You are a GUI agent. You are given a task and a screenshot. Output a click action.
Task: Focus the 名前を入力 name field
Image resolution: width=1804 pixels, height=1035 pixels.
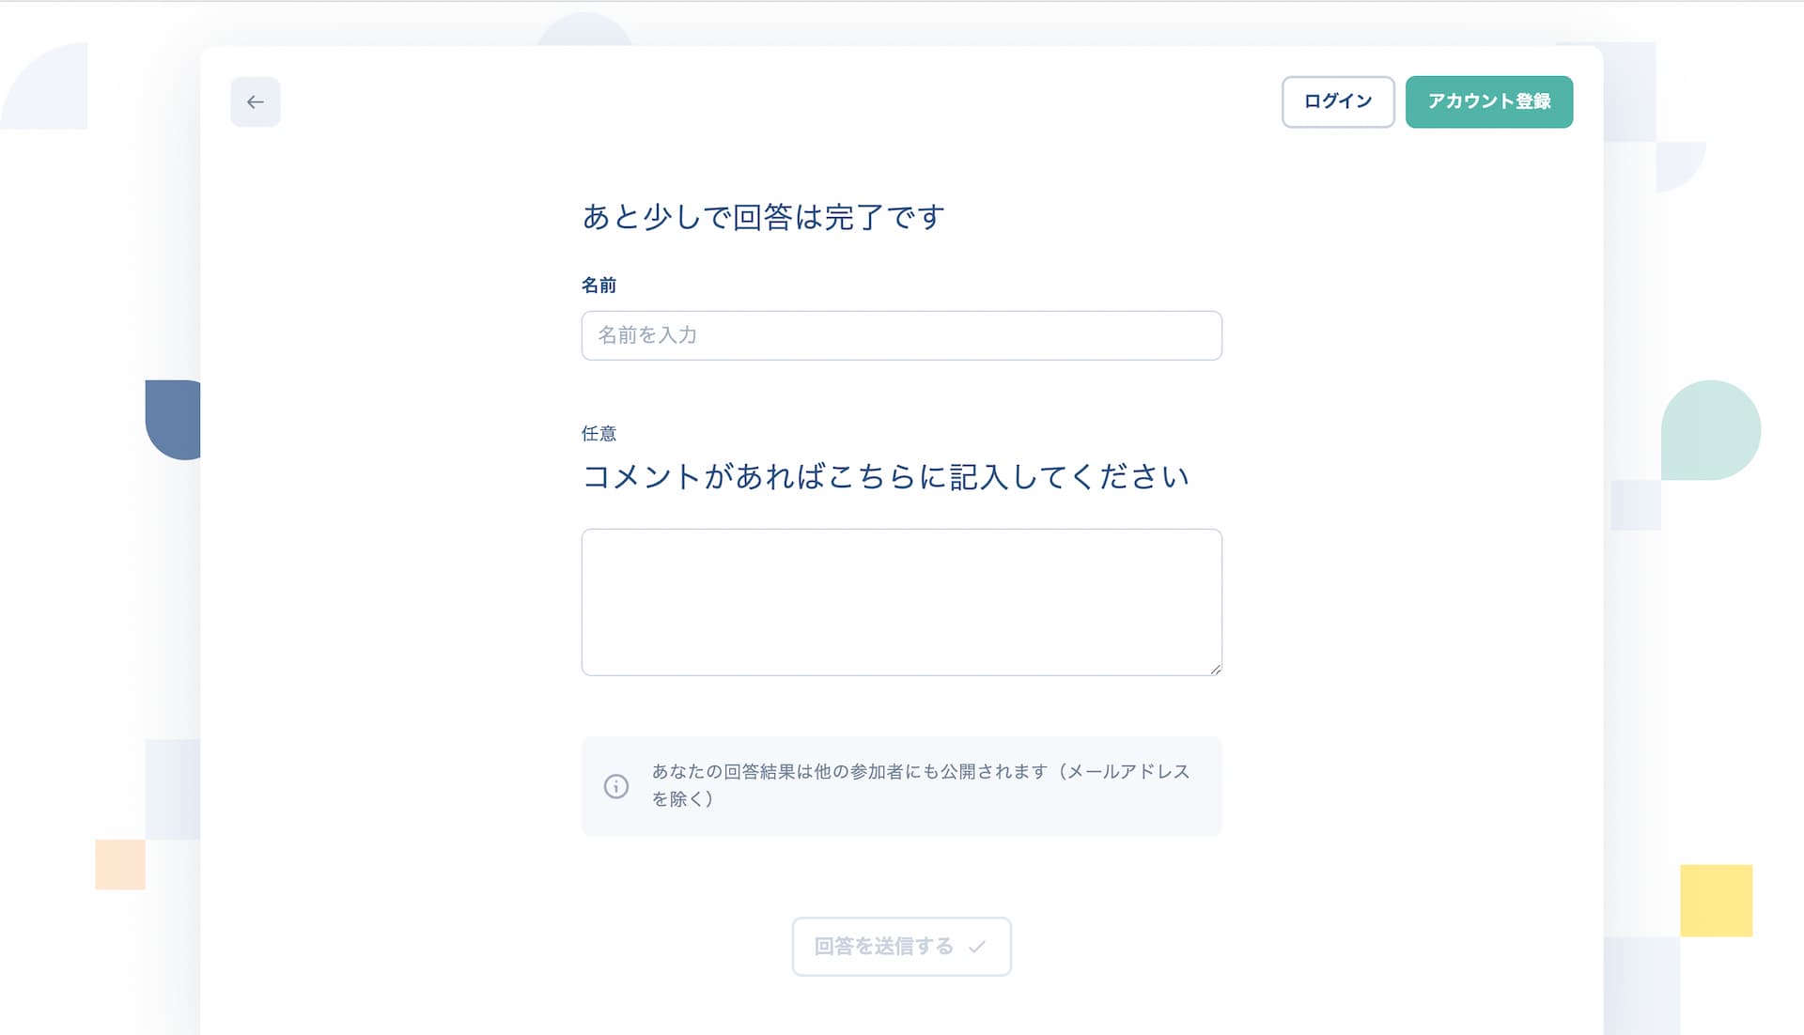pos(901,335)
